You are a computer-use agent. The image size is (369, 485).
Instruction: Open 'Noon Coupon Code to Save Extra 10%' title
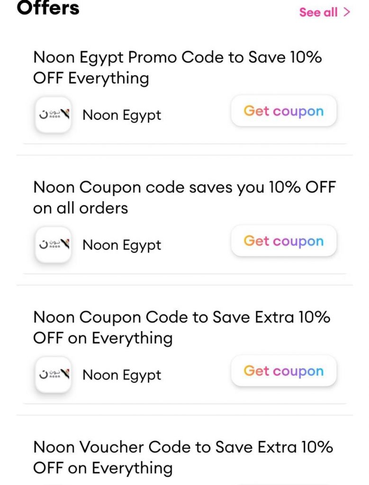click(182, 317)
